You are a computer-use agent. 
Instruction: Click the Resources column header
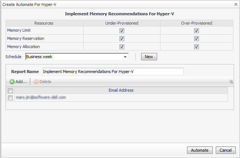[44, 23]
